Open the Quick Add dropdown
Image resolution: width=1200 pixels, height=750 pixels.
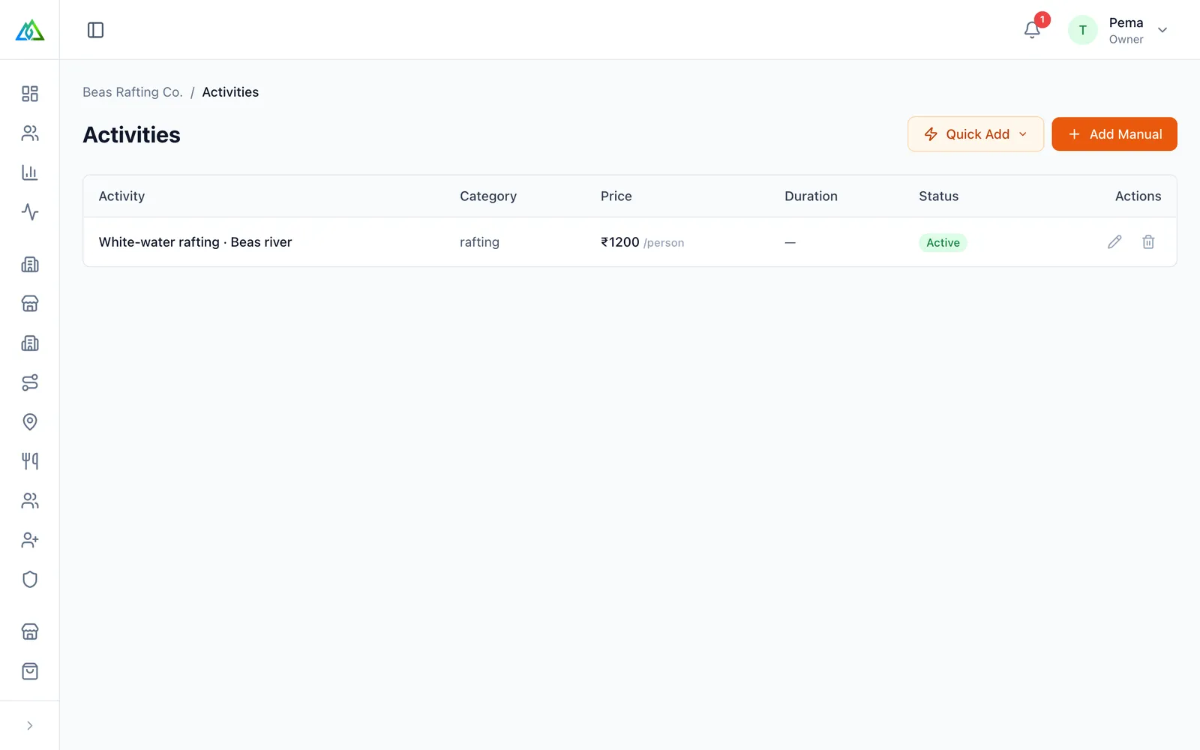976,134
